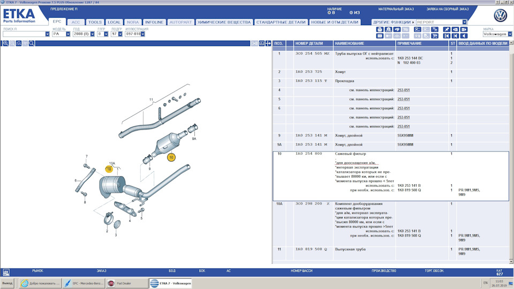Open the 253-051 link in row 4
Image resolution: width=514 pixels, height=289 pixels.
coord(404,90)
